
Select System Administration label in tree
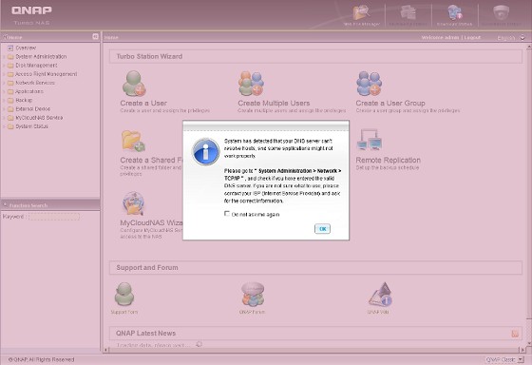point(41,57)
